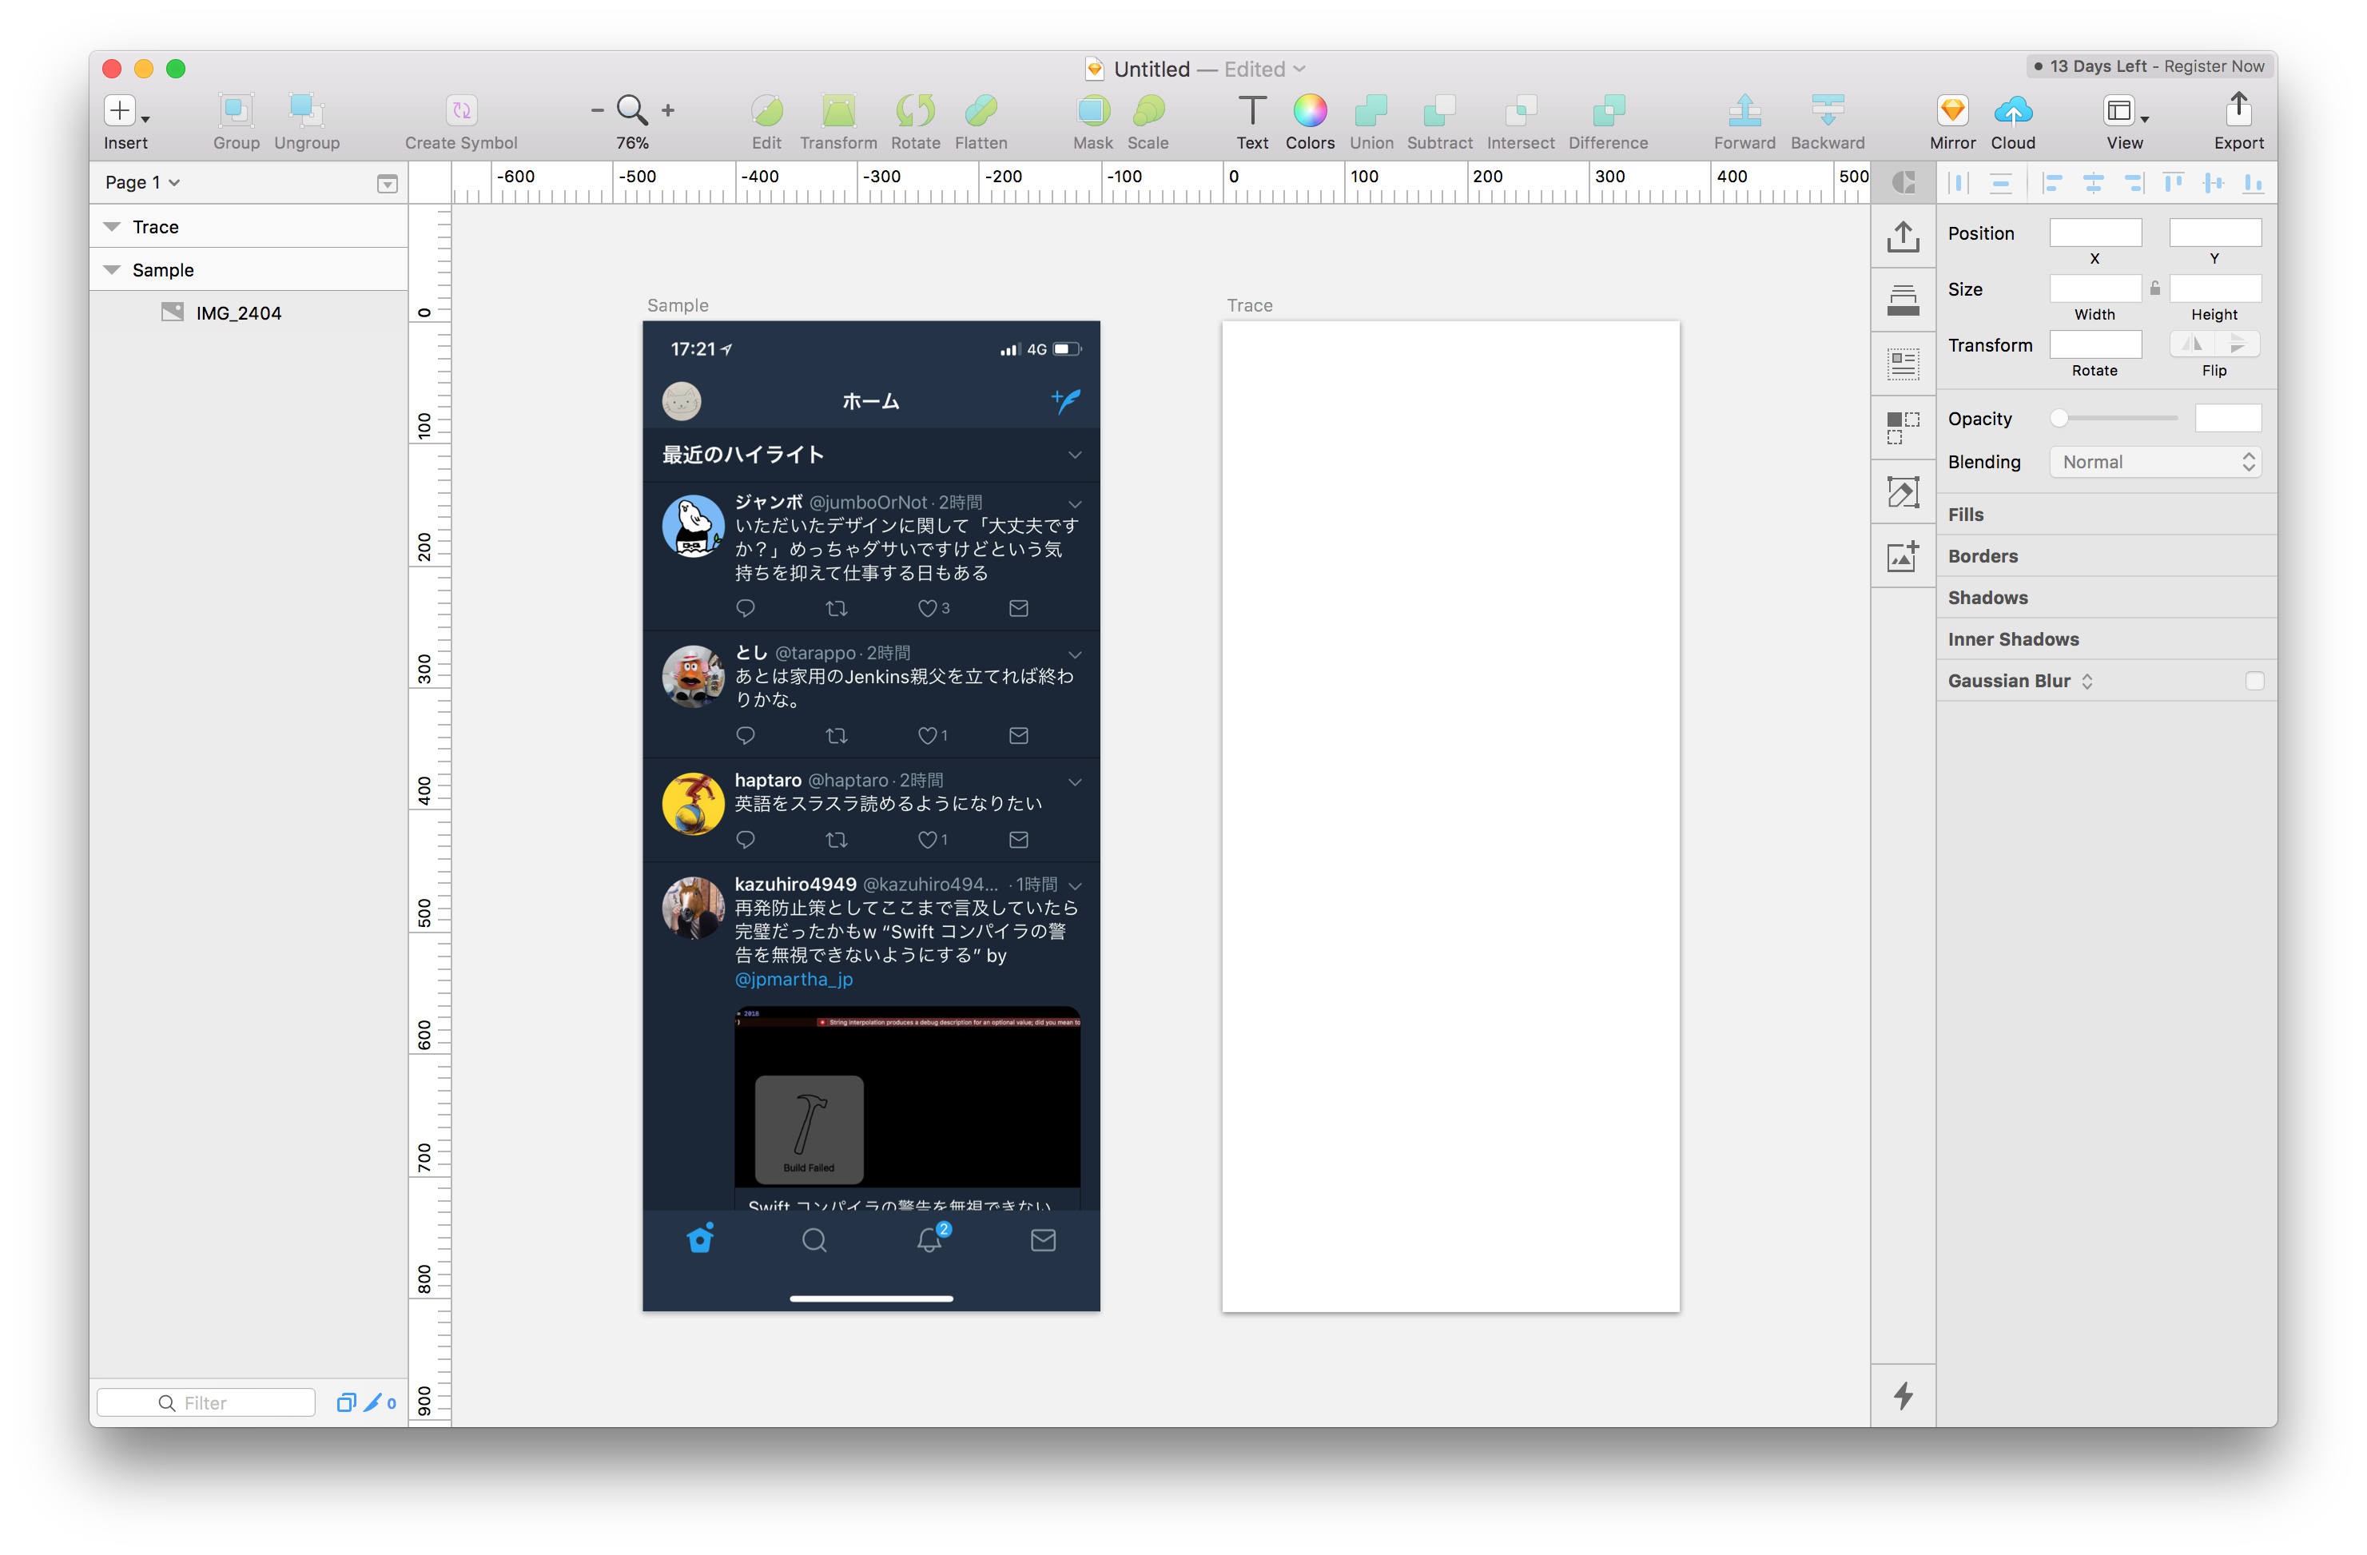Click the edit-resize icon in side strip
This screenshot has height=1555, width=2367.
click(x=1903, y=492)
